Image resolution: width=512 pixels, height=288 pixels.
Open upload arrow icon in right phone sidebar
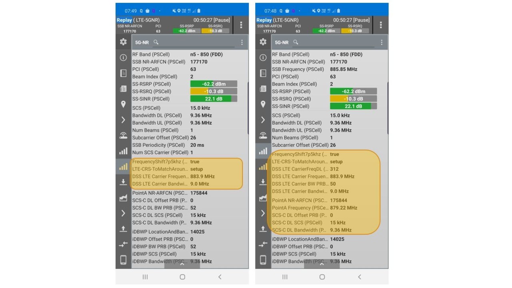tap(263, 229)
